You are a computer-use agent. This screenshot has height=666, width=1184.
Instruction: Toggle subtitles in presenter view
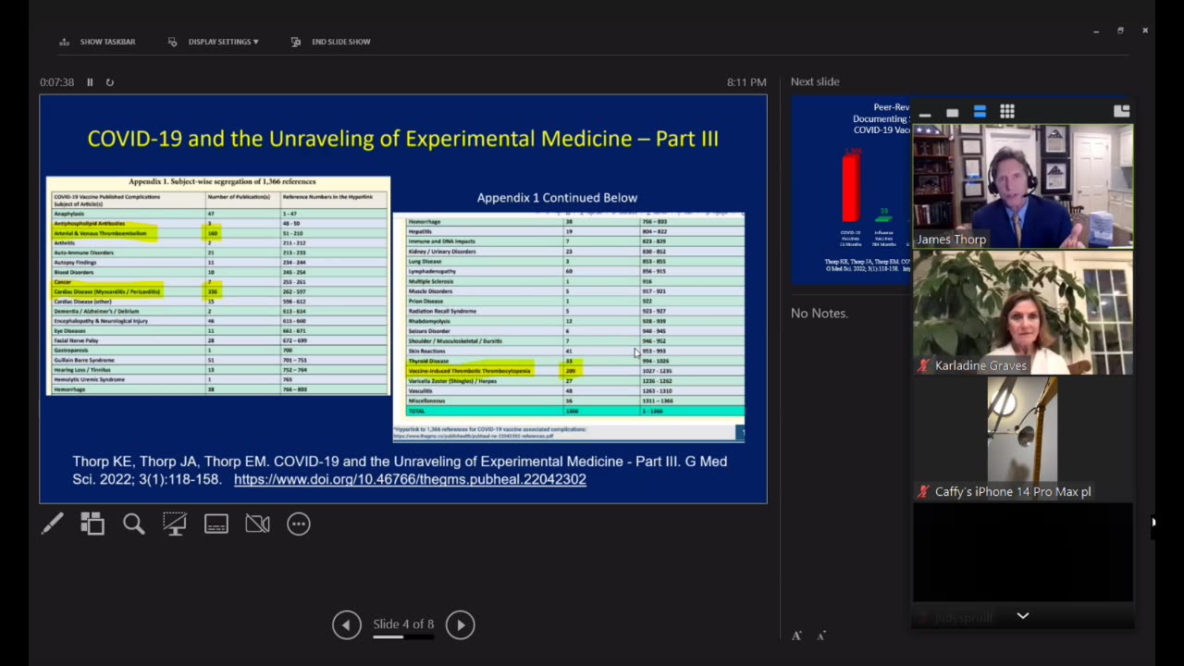tap(216, 524)
